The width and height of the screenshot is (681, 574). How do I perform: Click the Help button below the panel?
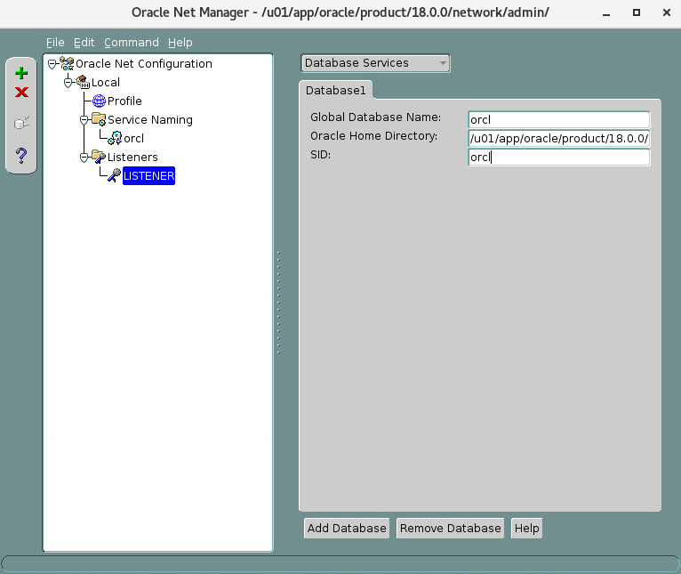click(526, 528)
